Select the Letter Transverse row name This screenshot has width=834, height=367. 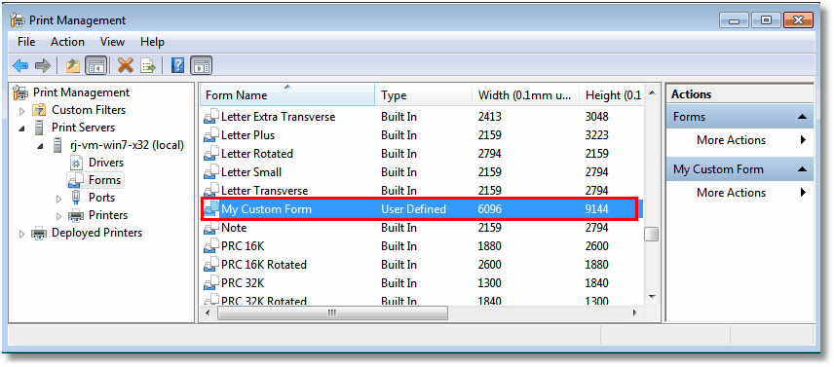(264, 191)
